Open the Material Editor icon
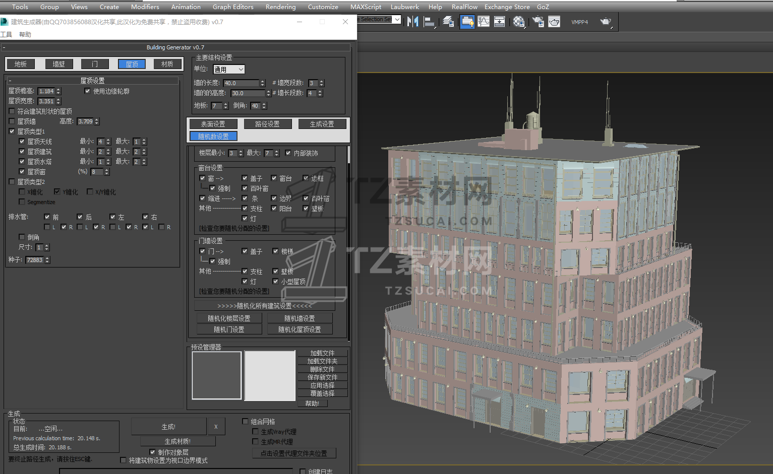The height and width of the screenshot is (474, 773). (x=518, y=22)
